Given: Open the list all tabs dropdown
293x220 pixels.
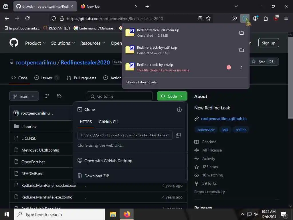Looking at the screenshot, I should [236, 6].
